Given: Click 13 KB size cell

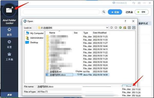Looking at the screenshot, I should click(80, 75).
